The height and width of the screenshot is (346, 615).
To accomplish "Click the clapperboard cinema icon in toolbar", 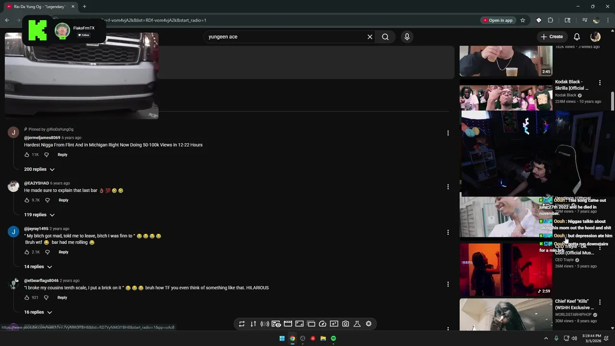I will (x=288, y=324).
